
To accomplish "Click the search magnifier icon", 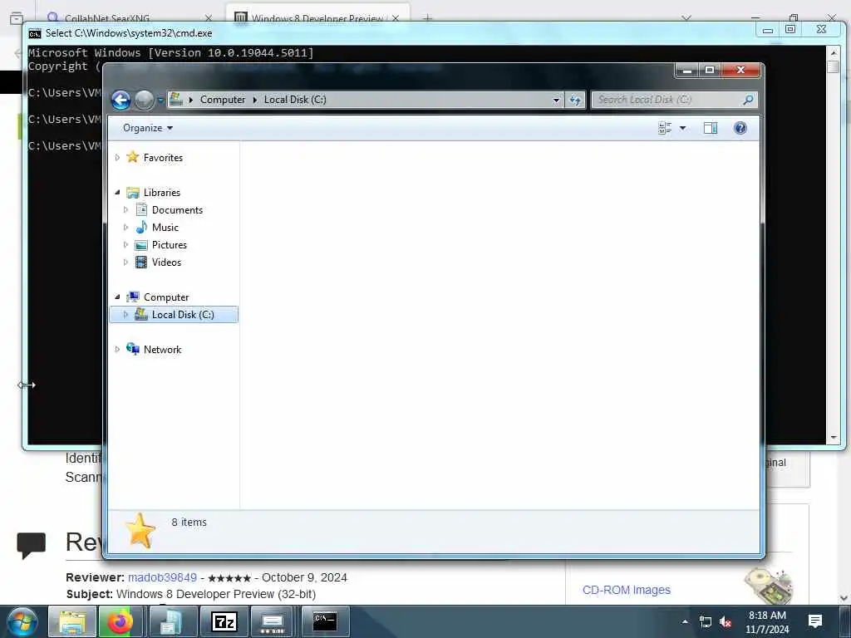I will pyautogui.click(x=748, y=100).
